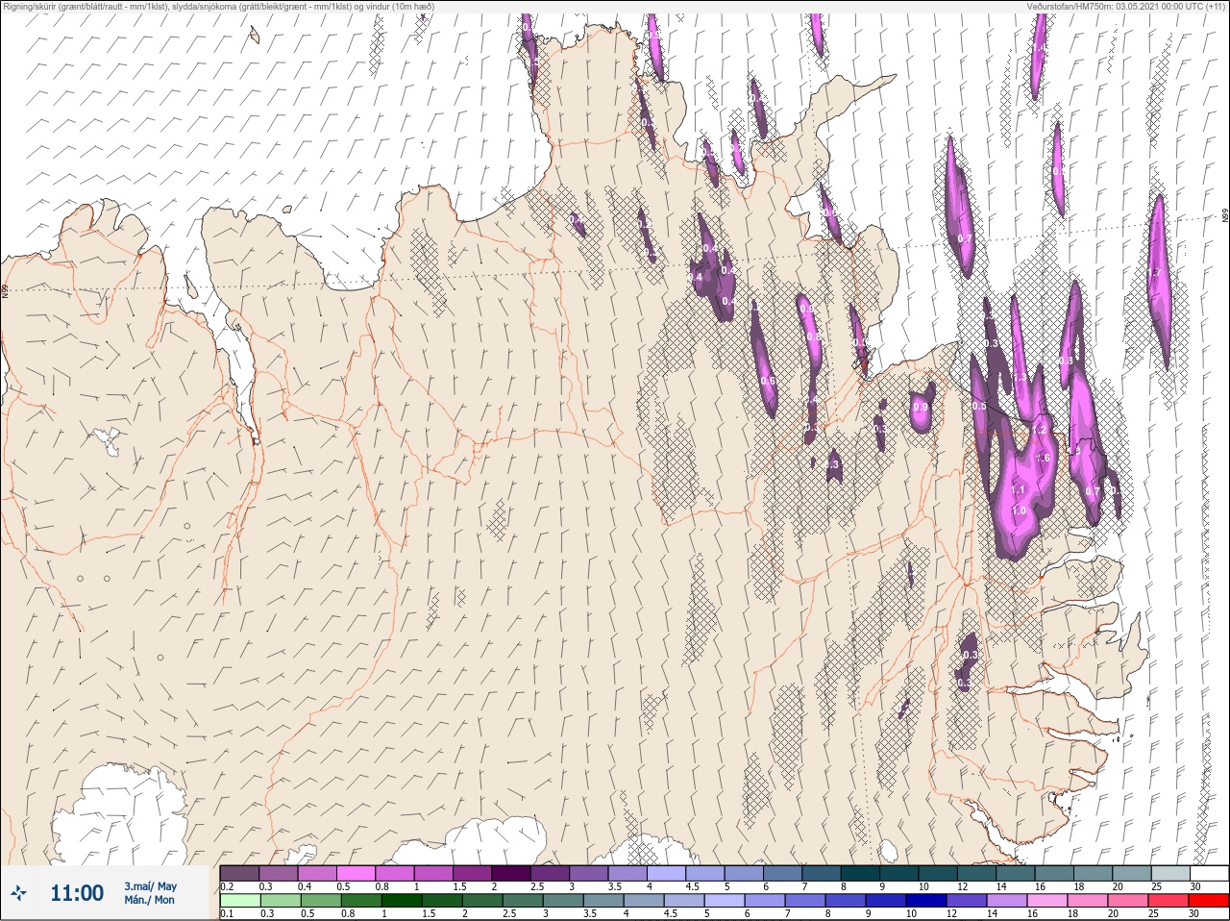Click the '0.9' precipitation value on the map
1230x921 pixels.
click(x=921, y=408)
